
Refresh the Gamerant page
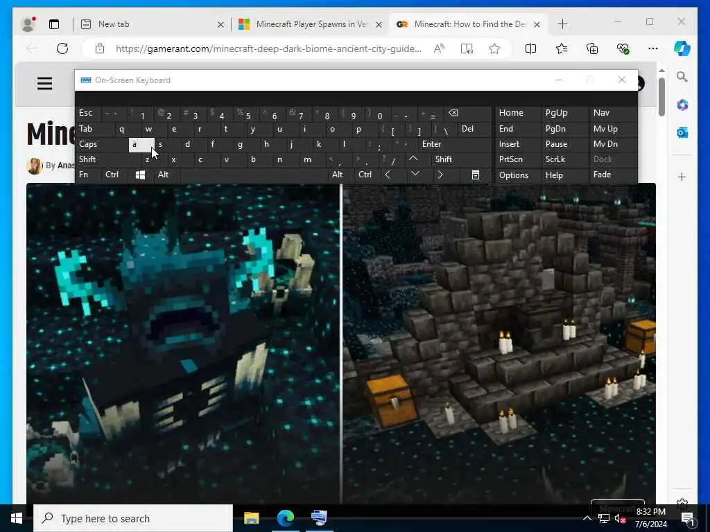(x=62, y=48)
